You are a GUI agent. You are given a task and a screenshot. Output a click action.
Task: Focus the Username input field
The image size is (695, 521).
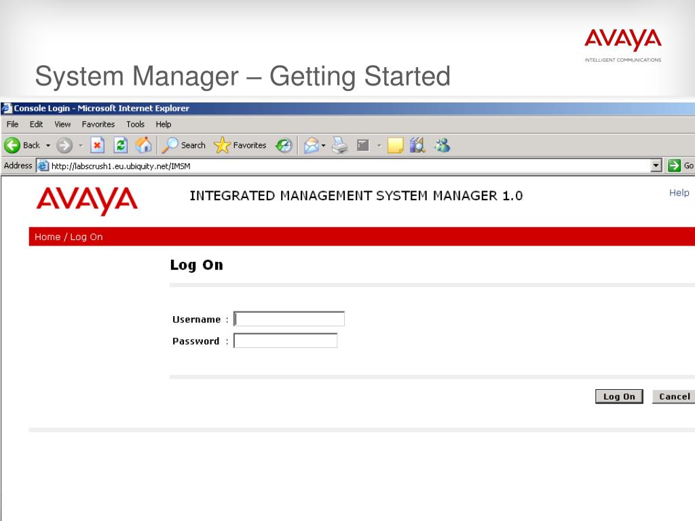[x=289, y=319]
